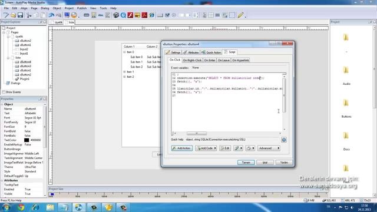Collapse Item 0 in the page tree object

pos(124,52)
